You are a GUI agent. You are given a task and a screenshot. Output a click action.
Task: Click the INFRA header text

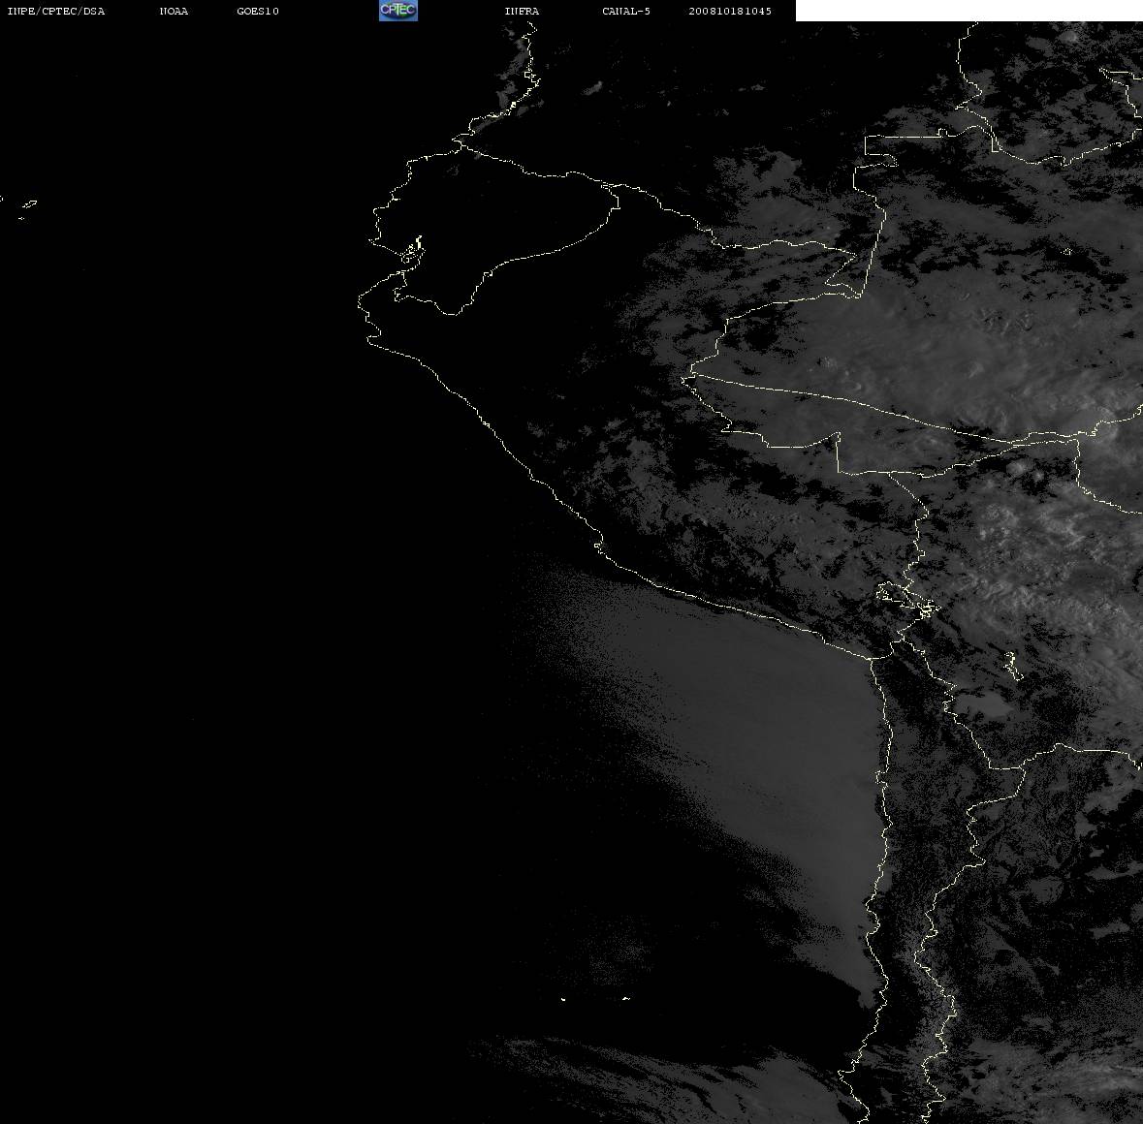(522, 11)
